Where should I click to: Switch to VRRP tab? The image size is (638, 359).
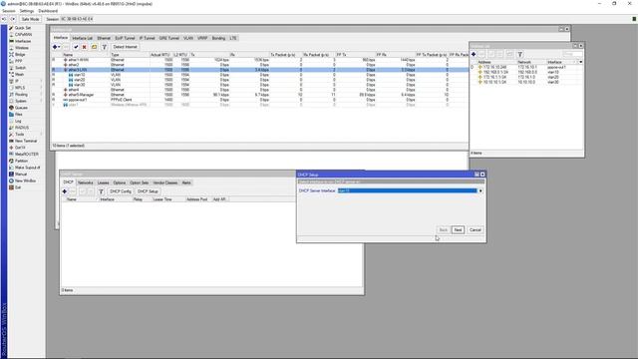click(x=202, y=38)
